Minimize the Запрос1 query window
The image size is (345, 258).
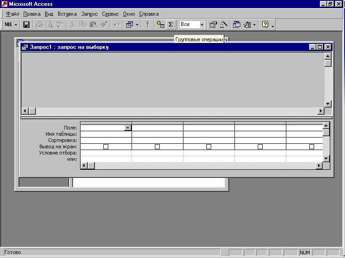[x=312, y=47]
